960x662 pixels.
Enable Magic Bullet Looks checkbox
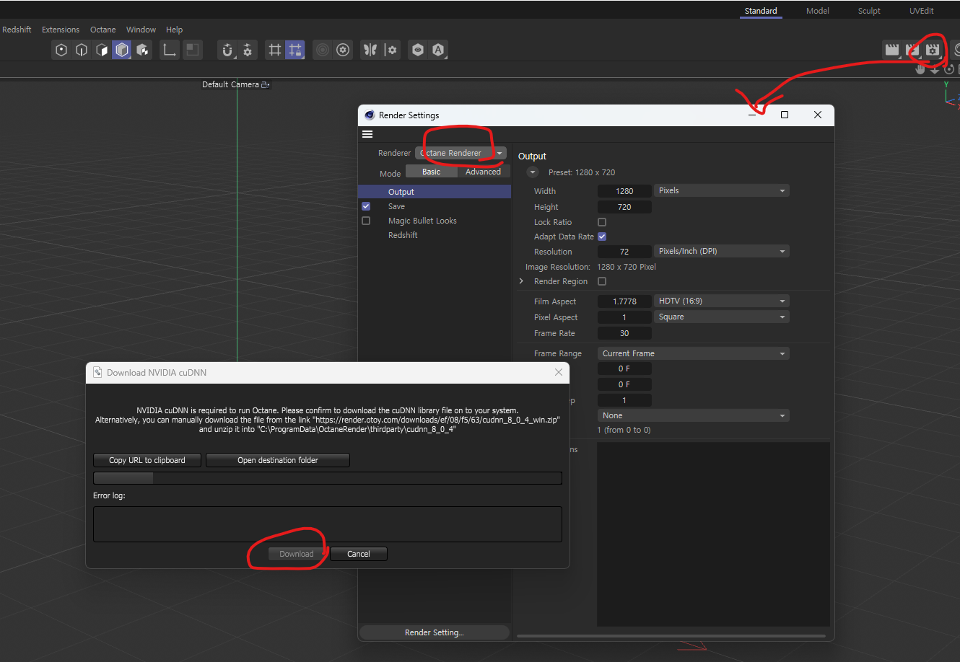366,221
